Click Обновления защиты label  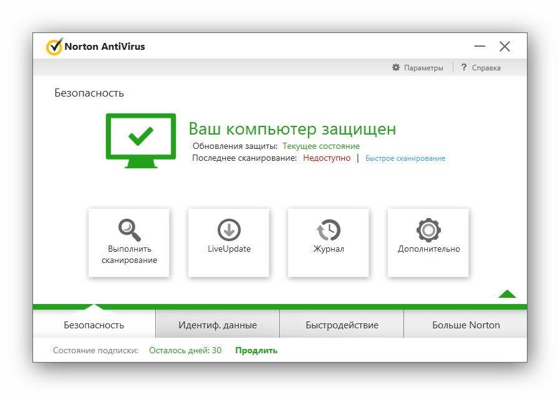(235, 146)
